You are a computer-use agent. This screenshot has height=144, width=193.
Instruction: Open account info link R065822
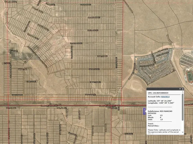click(x=165, y=97)
